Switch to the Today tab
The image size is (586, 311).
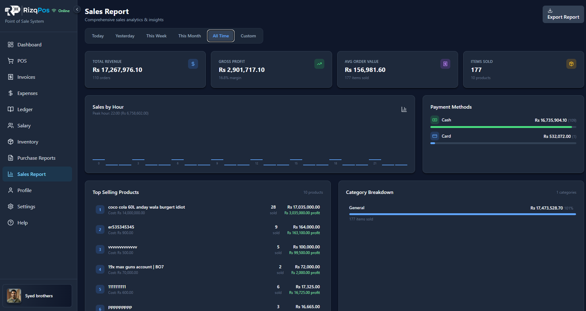click(x=98, y=36)
